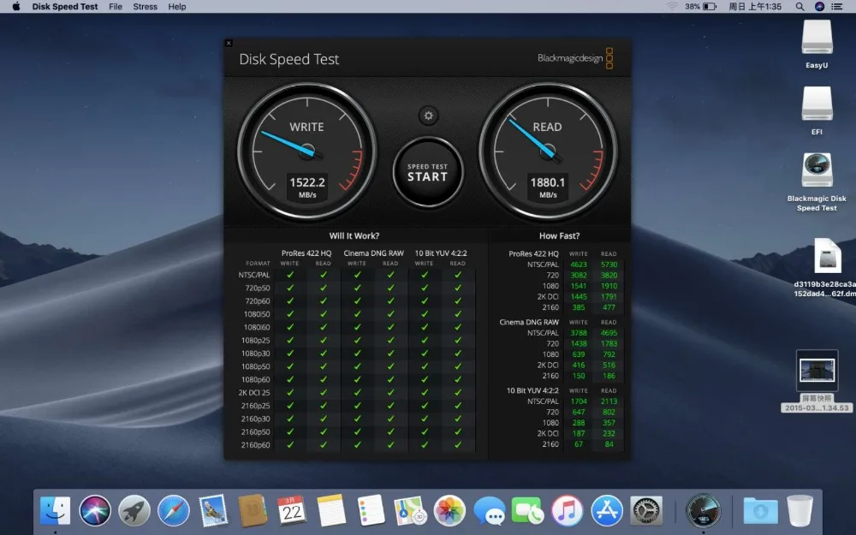
Task: Start the speed test
Action: coord(428,173)
